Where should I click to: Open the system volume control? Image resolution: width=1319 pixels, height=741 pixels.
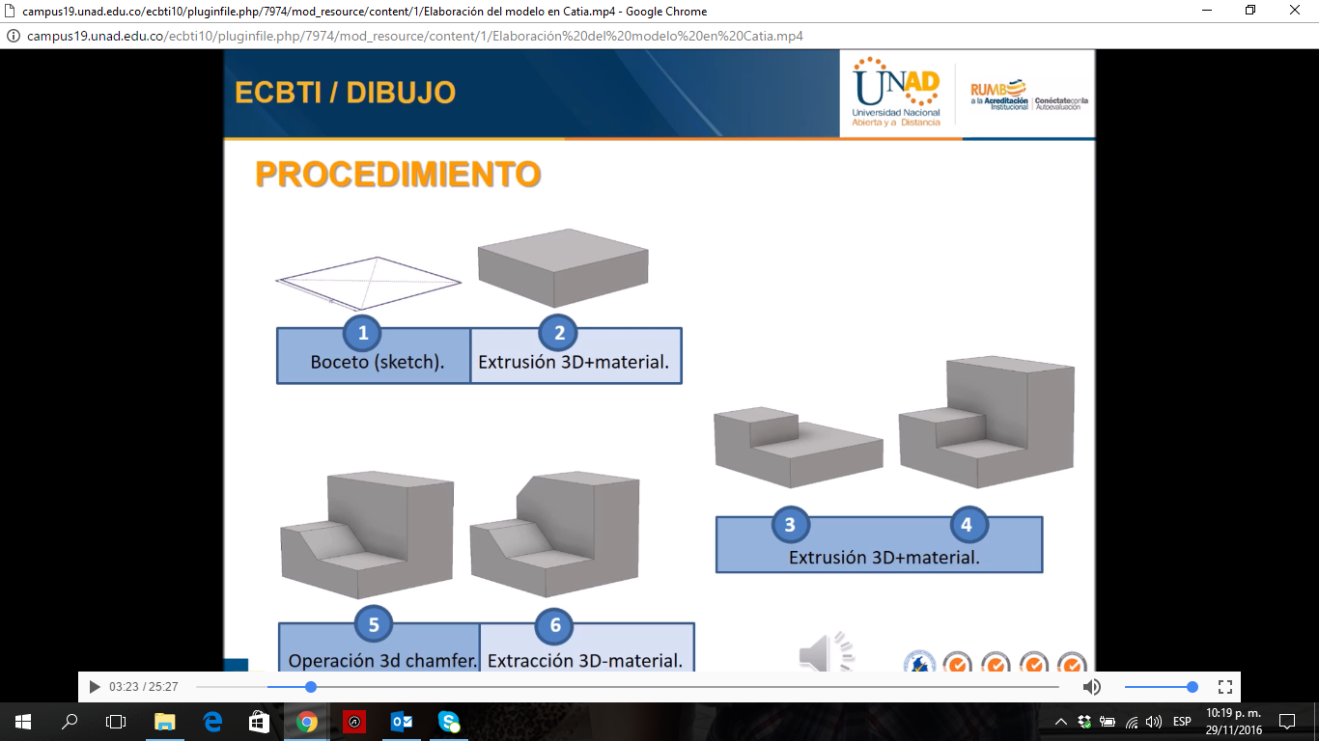1154,722
